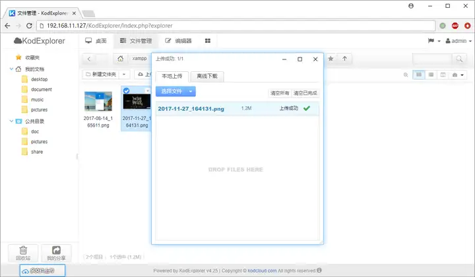
Task: Click uploaded file name 2017-11-27_164131.png
Action: click(x=191, y=109)
